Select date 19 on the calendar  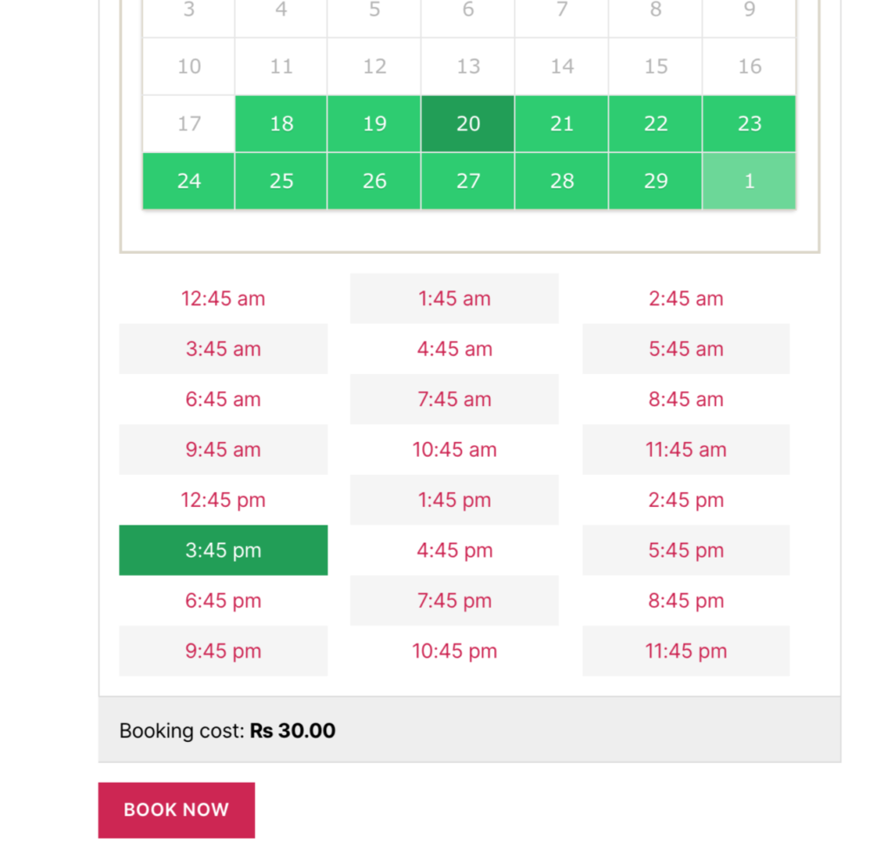(x=374, y=124)
